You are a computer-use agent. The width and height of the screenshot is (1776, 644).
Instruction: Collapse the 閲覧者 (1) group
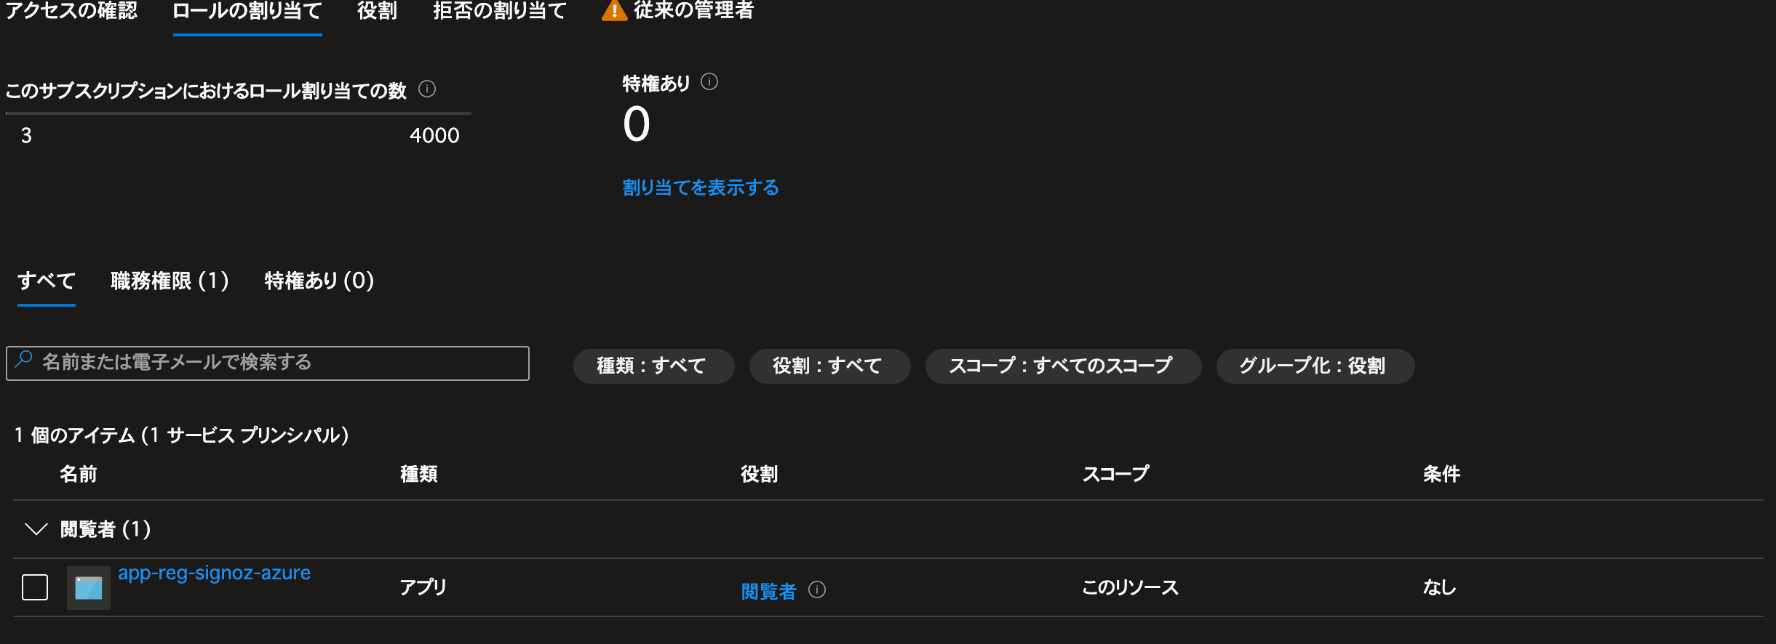(36, 529)
